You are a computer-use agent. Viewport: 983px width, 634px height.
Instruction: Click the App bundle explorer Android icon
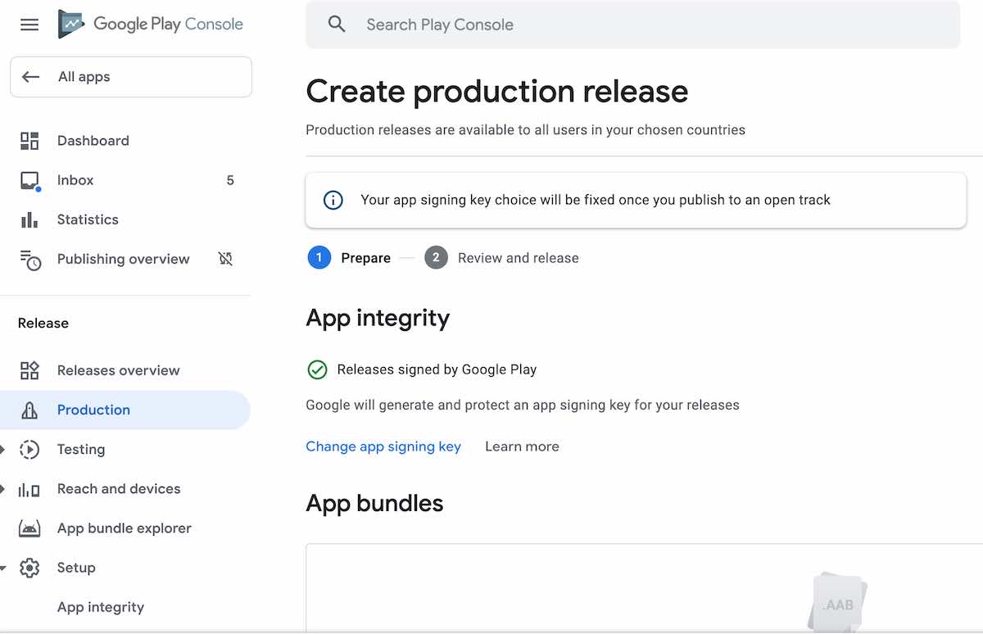29,528
